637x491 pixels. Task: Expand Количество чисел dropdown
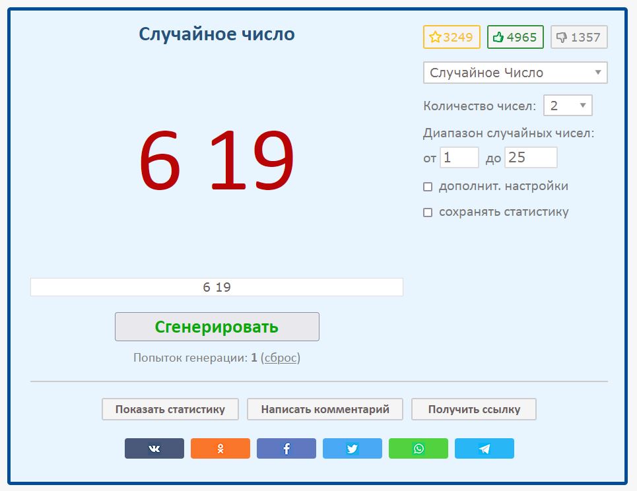[567, 106]
